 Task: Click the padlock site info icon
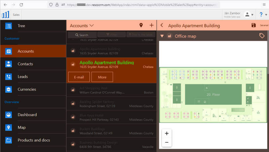(x=57, y=5)
